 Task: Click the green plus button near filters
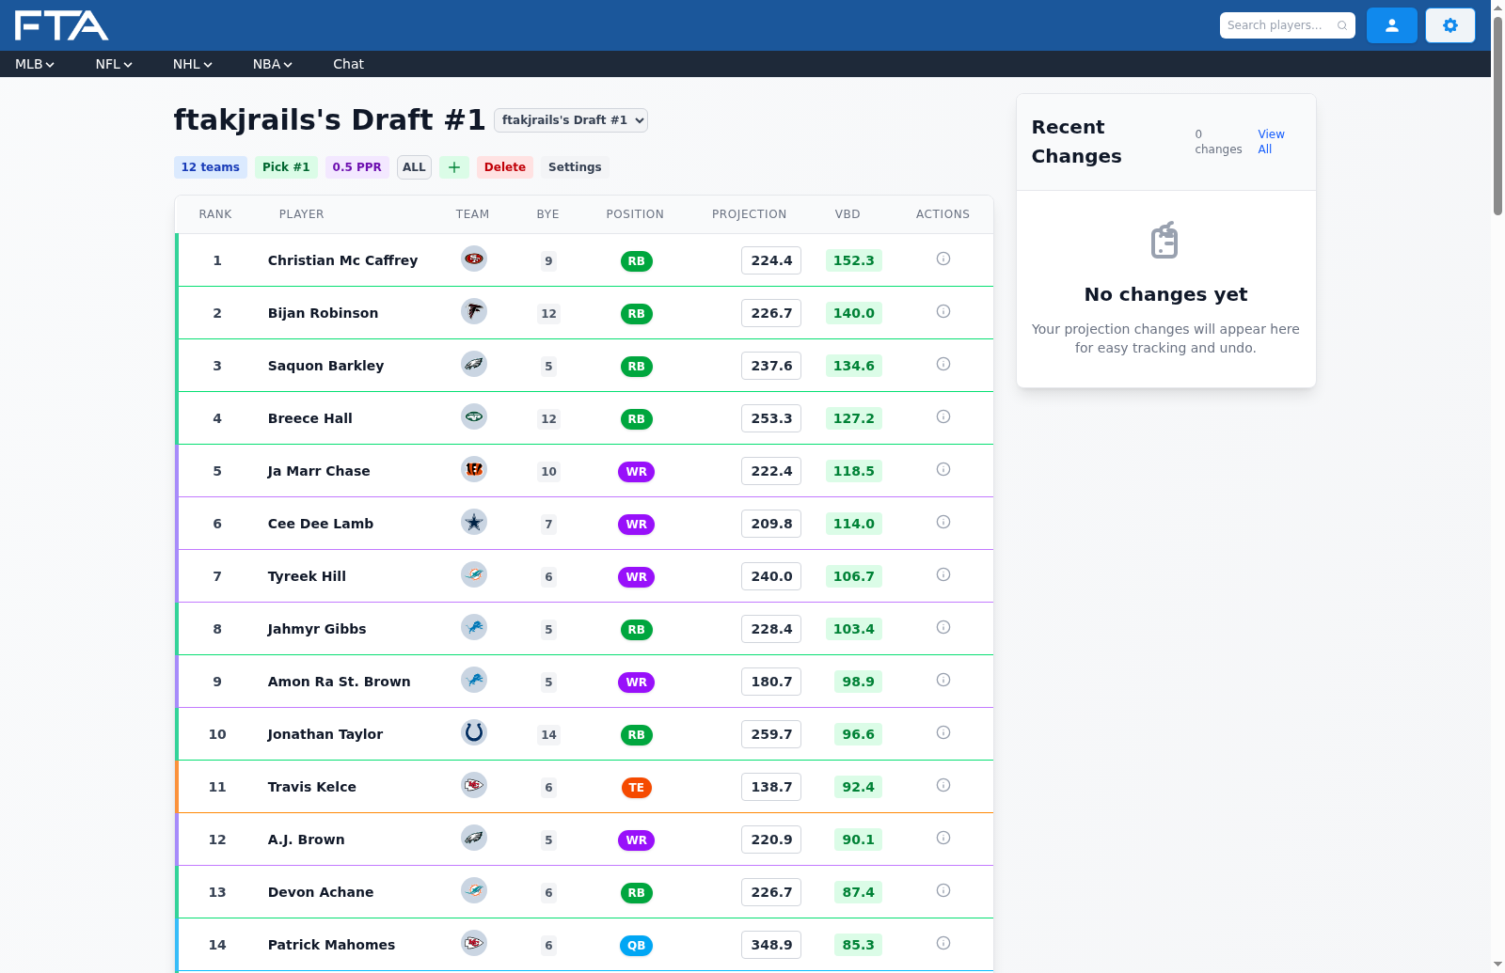coord(454,166)
